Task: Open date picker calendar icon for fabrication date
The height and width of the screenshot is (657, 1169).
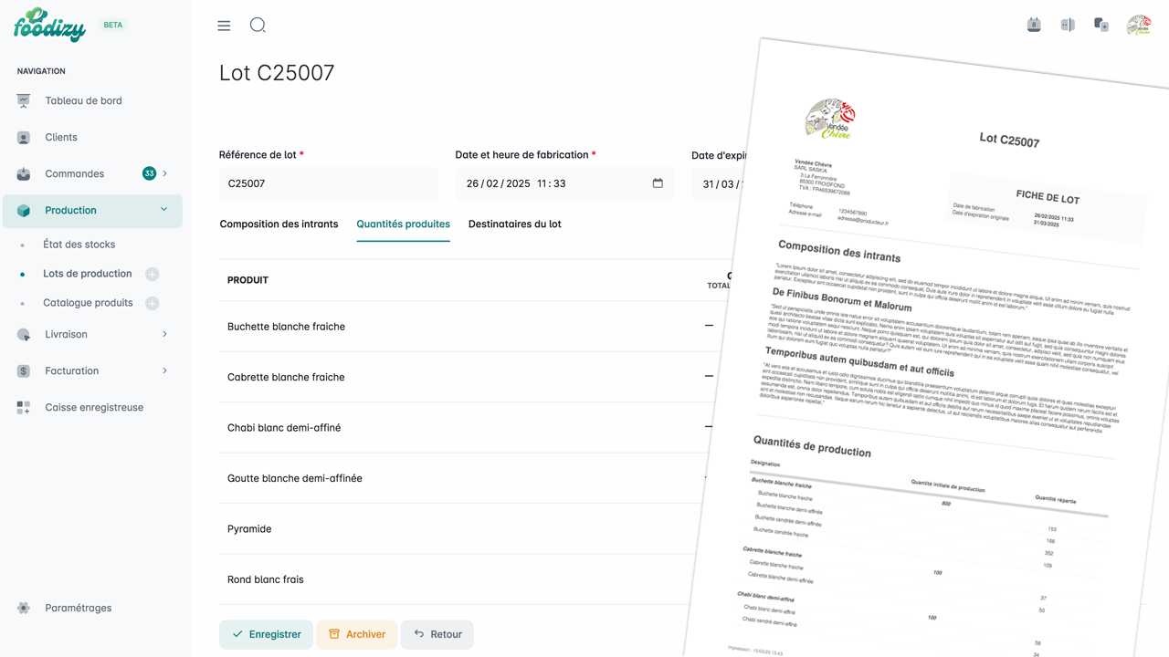Action: coord(658,183)
